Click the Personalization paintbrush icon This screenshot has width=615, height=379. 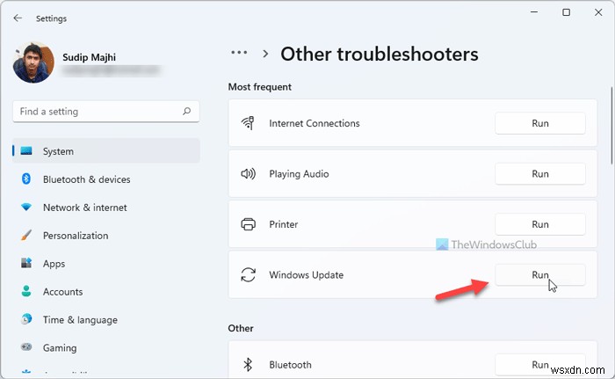pyautogui.click(x=26, y=236)
